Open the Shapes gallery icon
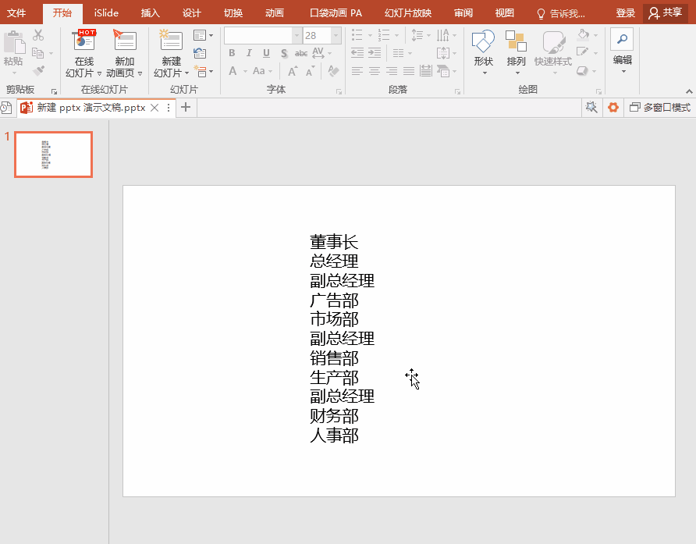Viewport: 696px width, 544px height. tap(483, 41)
